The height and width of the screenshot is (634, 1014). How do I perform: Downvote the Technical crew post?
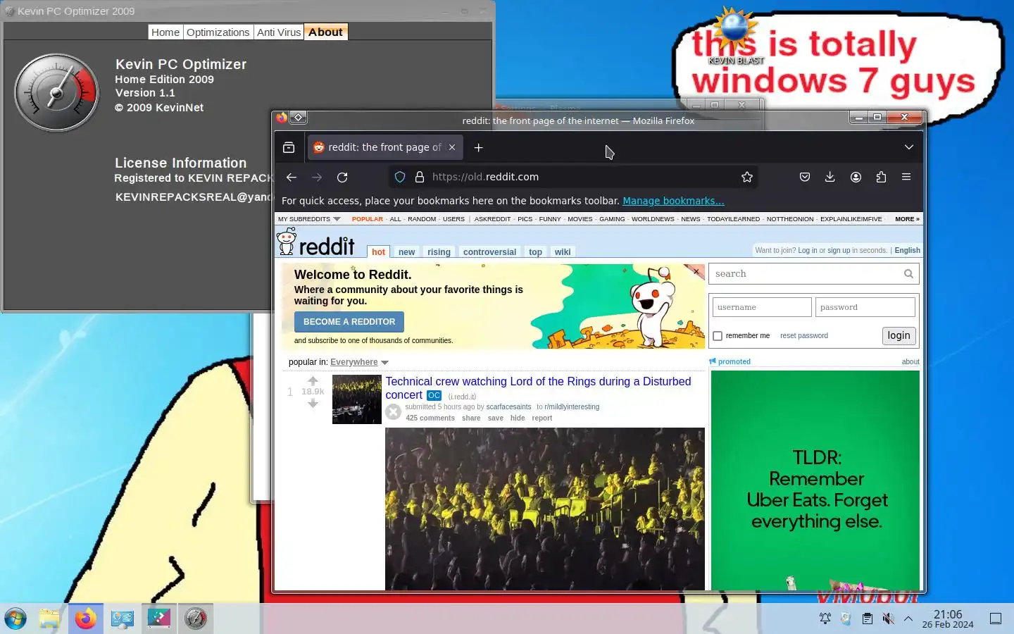pos(313,403)
